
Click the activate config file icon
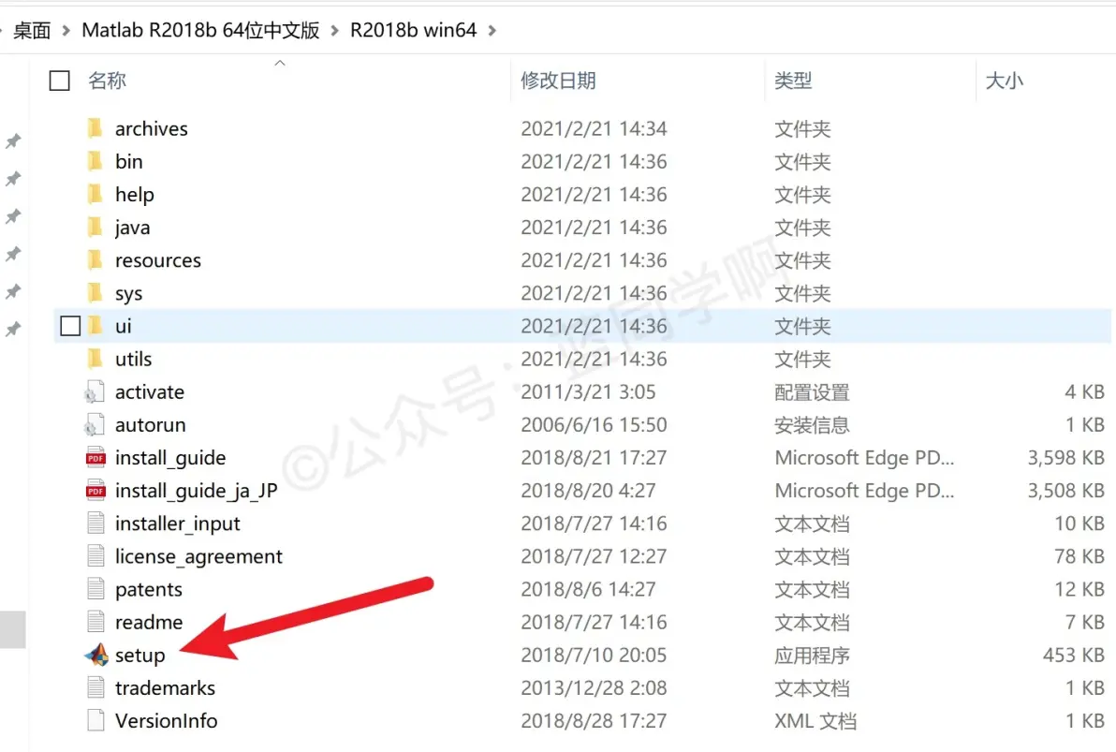pos(95,391)
